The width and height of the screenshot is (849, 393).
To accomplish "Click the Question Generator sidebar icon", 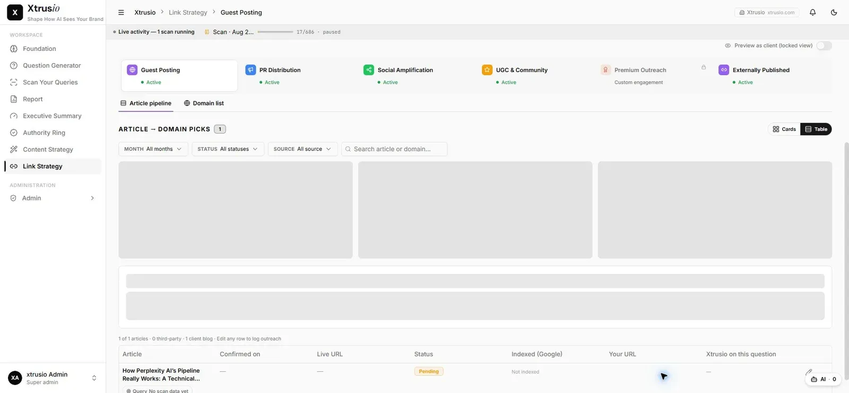I will pos(14,65).
